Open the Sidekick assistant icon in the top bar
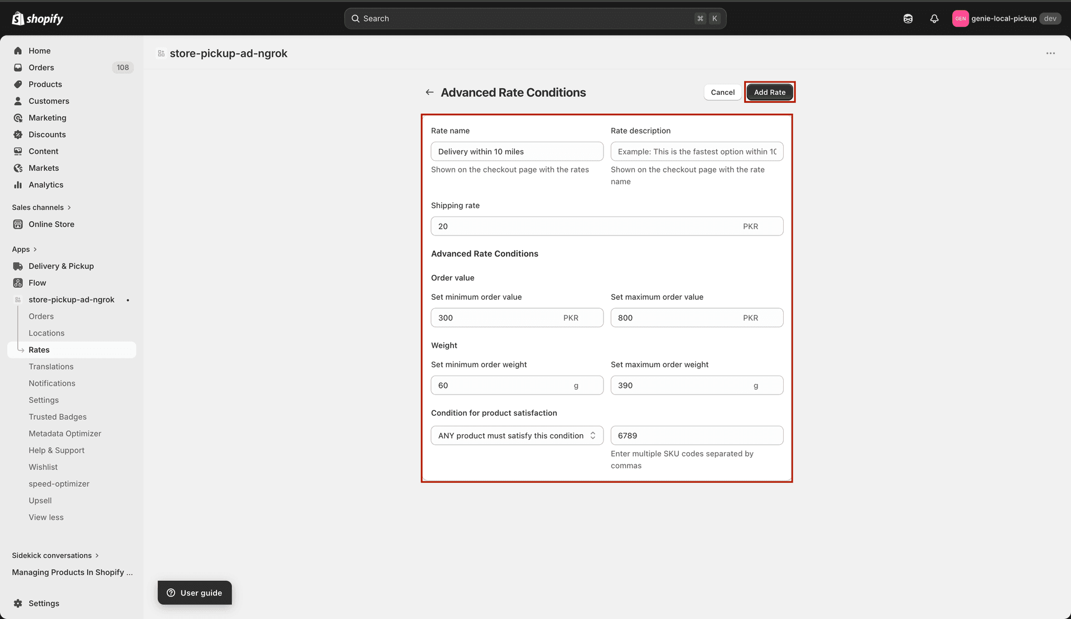 tap(908, 18)
